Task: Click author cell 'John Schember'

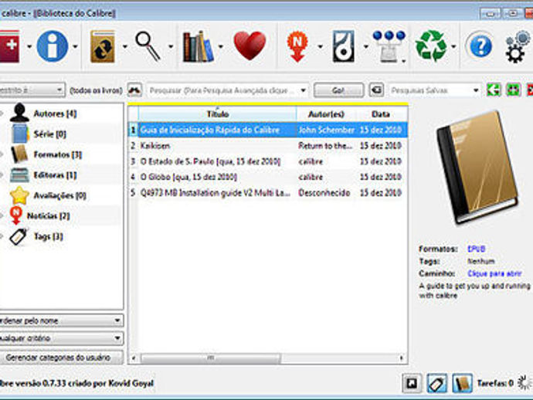Action: click(x=326, y=130)
